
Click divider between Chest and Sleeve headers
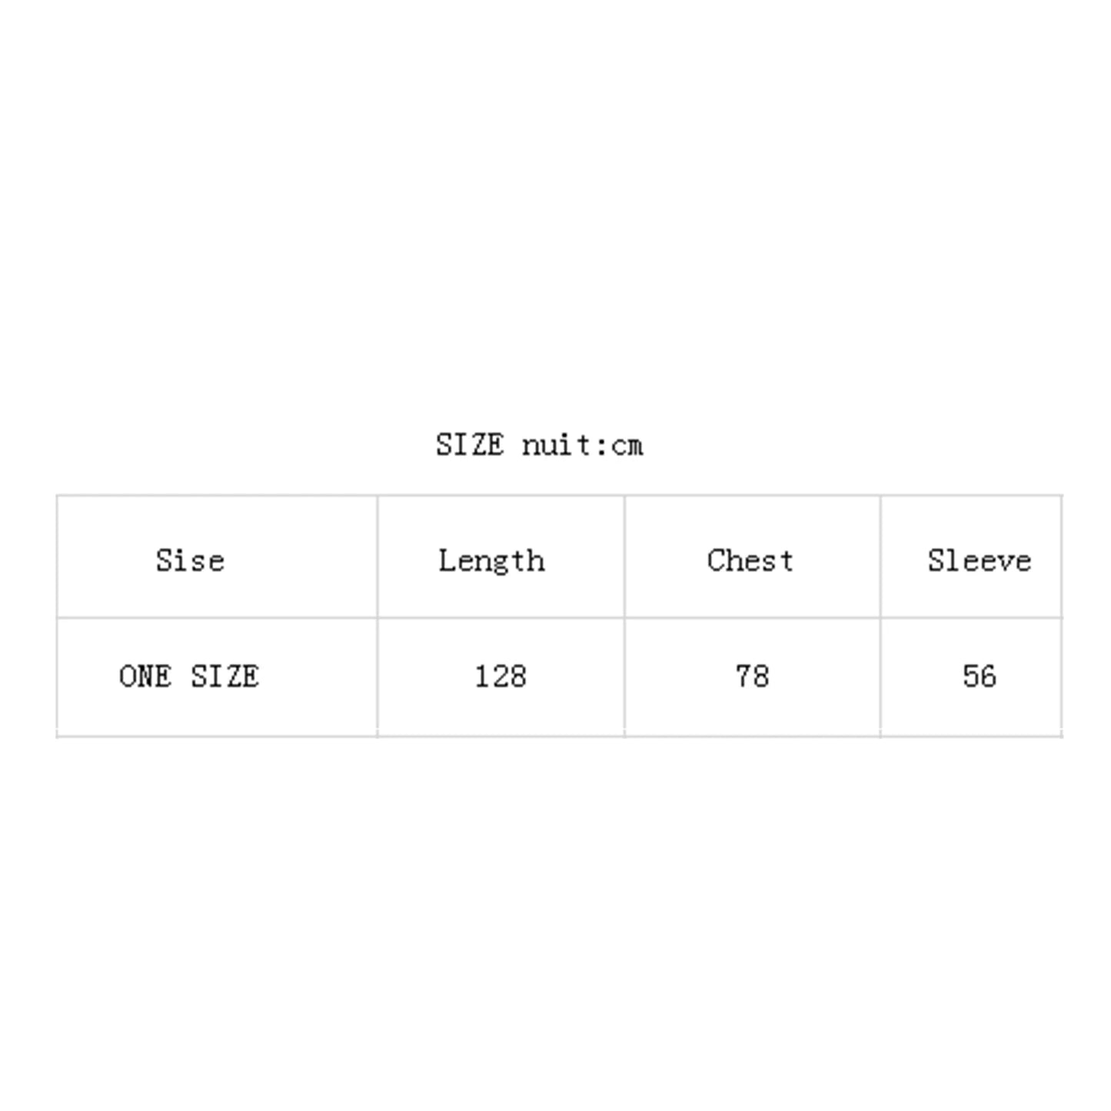(x=880, y=557)
